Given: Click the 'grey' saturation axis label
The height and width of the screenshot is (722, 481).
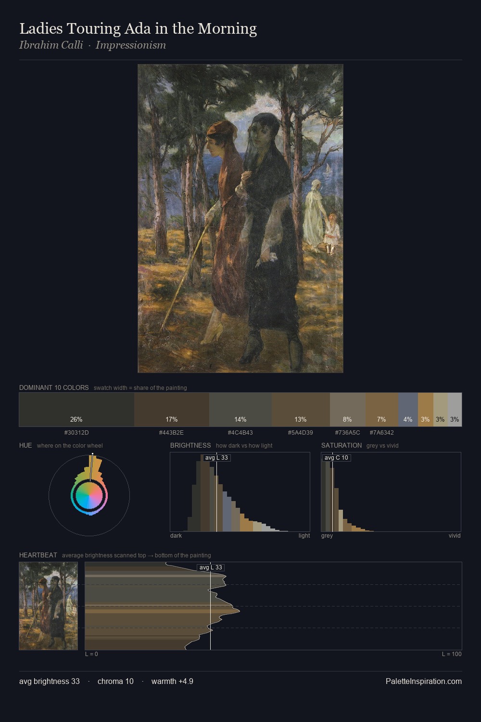Looking at the screenshot, I should click(327, 536).
